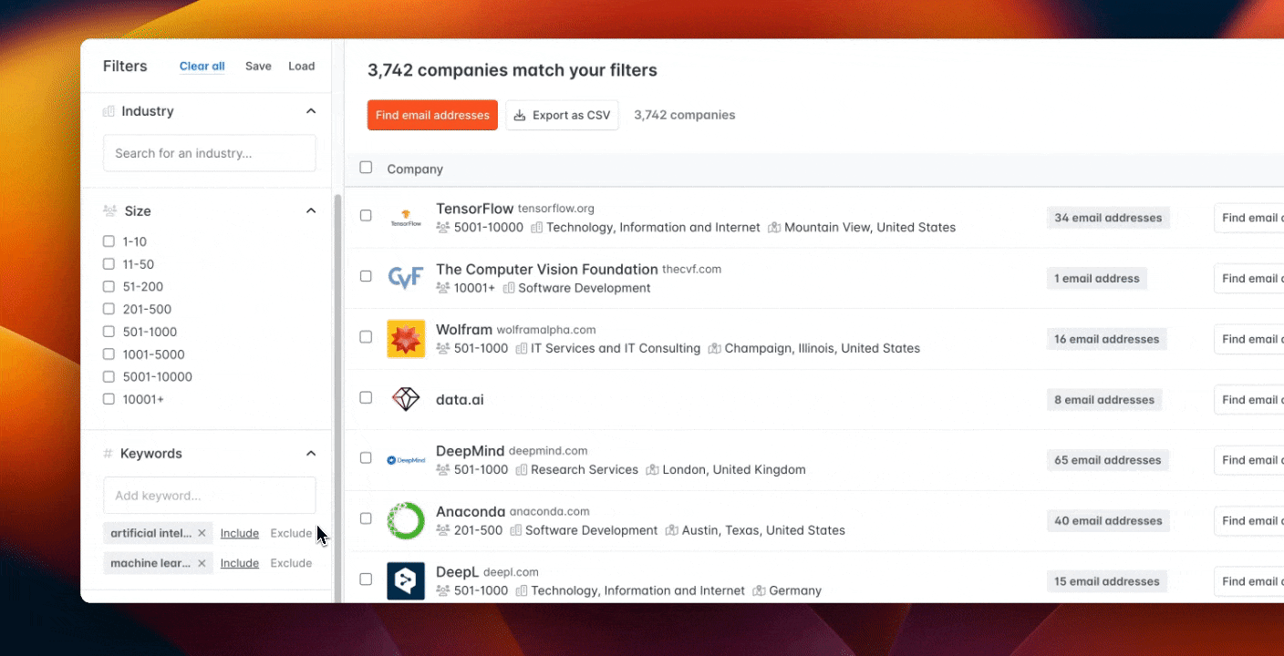The height and width of the screenshot is (656, 1284).
Task: Click the tensorflow.org domain text
Action: tap(556, 210)
